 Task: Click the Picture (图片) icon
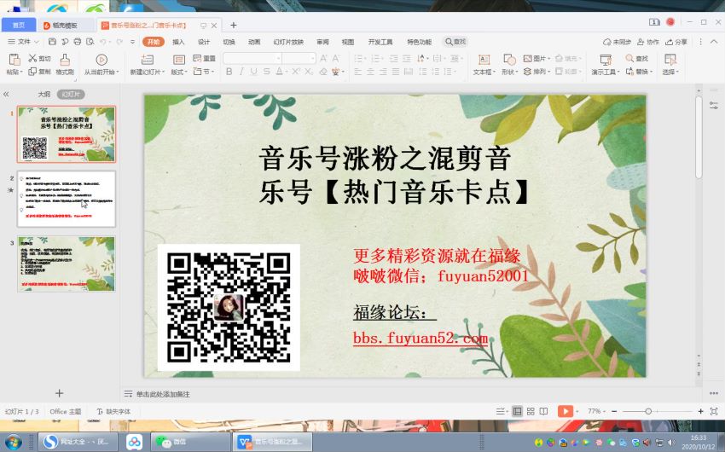coord(528,58)
